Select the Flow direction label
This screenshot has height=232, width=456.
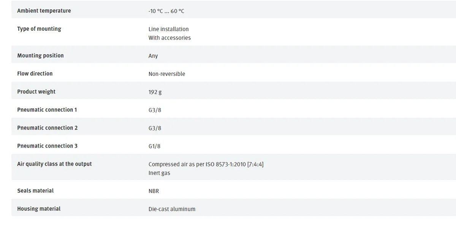[x=35, y=73]
